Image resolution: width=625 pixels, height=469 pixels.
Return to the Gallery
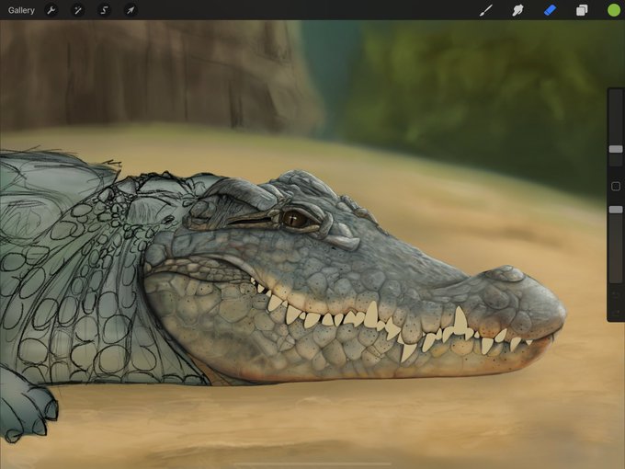click(21, 10)
